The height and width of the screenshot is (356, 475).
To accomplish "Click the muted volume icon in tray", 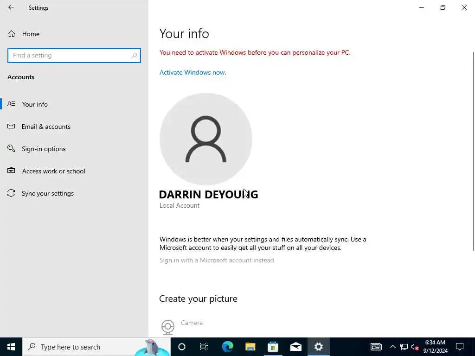I will (415, 347).
